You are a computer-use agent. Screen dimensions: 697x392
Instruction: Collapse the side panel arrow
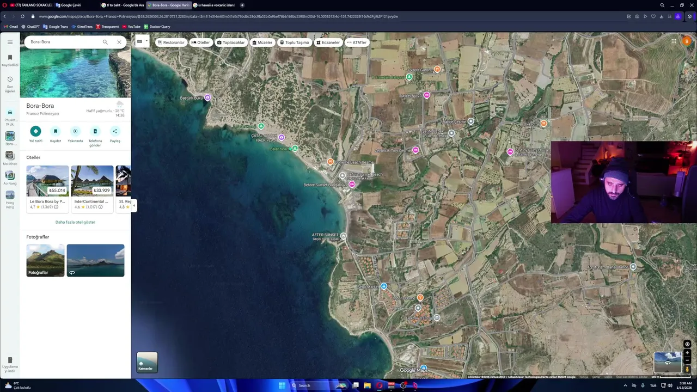(134, 205)
